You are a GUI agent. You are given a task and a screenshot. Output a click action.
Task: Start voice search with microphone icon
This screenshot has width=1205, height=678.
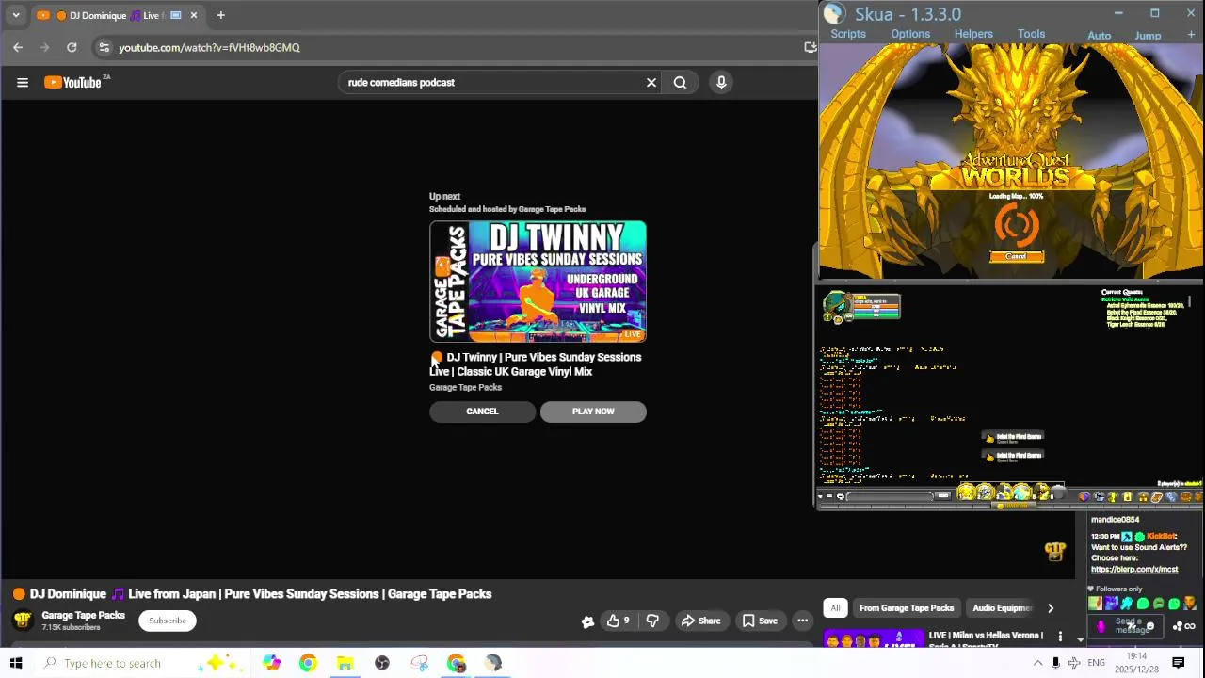click(721, 83)
